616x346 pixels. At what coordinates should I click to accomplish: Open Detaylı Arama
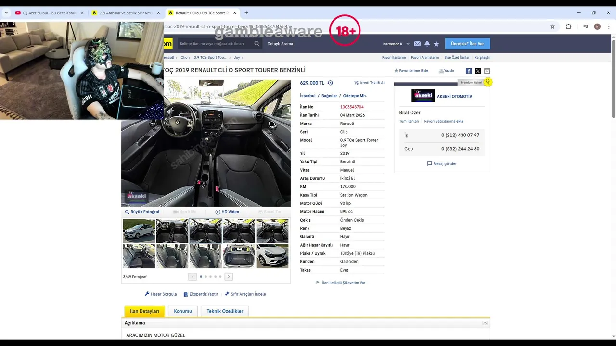click(x=280, y=44)
